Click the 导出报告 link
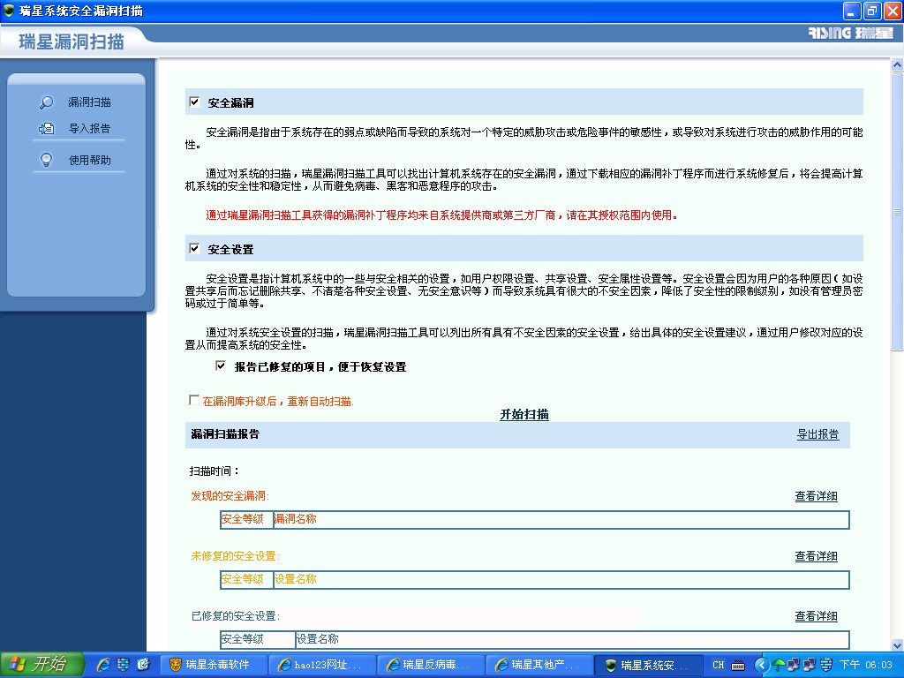The height and width of the screenshot is (678, 904). point(817,434)
